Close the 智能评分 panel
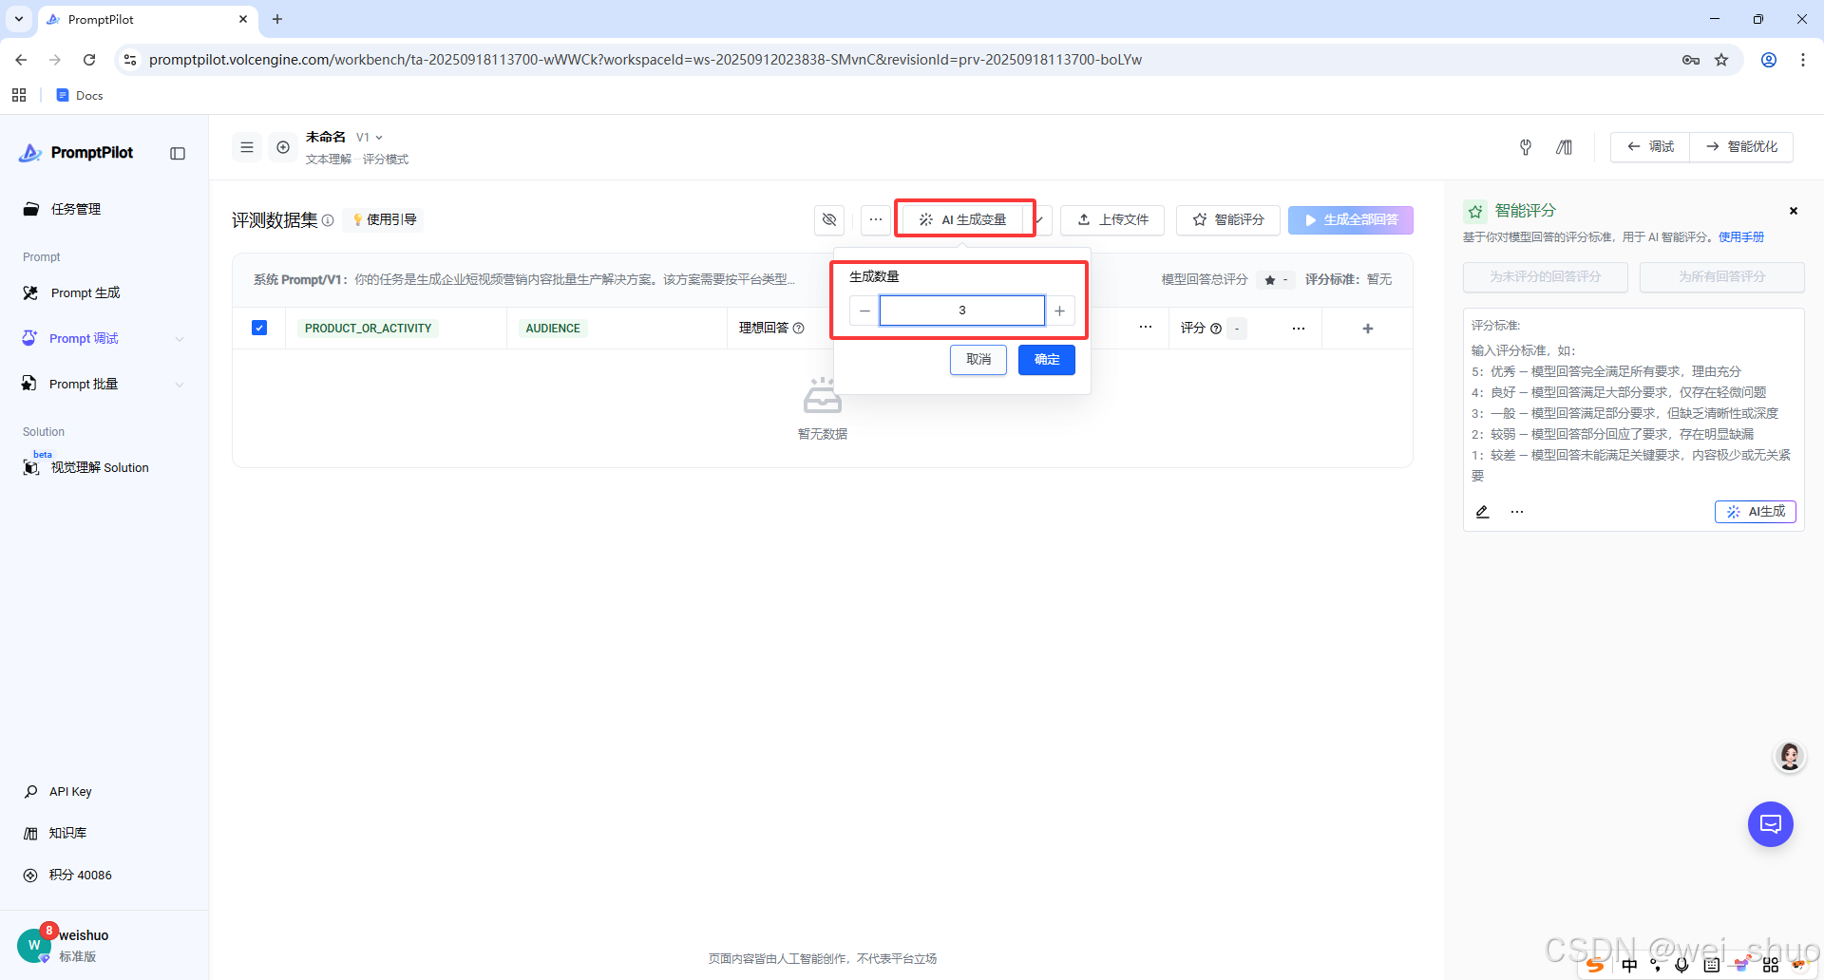The width and height of the screenshot is (1824, 980). pyautogui.click(x=1794, y=211)
